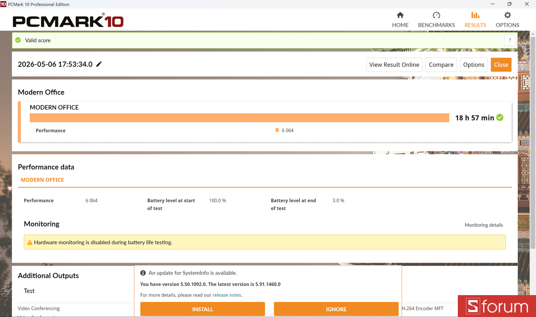Click the green valid score checkmark icon
This screenshot has height=317, width=536.
(18, 40)
